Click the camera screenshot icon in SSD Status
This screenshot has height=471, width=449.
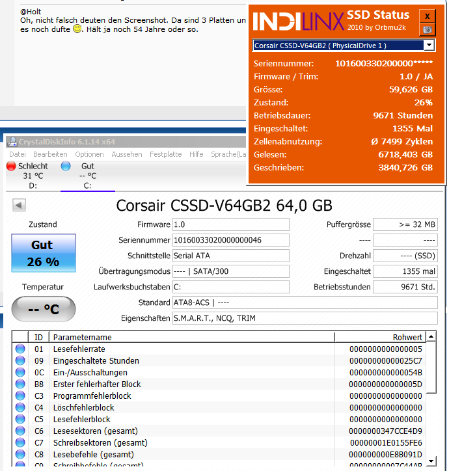[x=427, y=29]
